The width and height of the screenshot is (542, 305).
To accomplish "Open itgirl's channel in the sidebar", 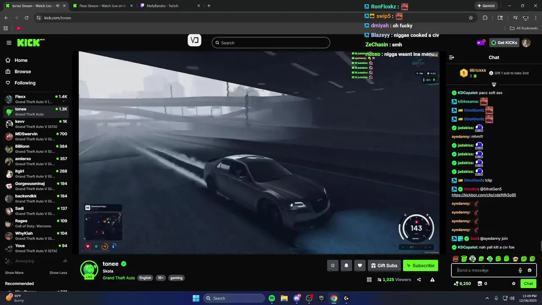I will [x=36, y=174].
